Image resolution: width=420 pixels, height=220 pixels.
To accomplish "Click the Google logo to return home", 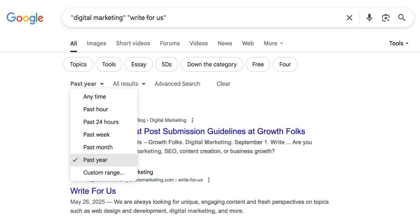I will coord(25,18).
